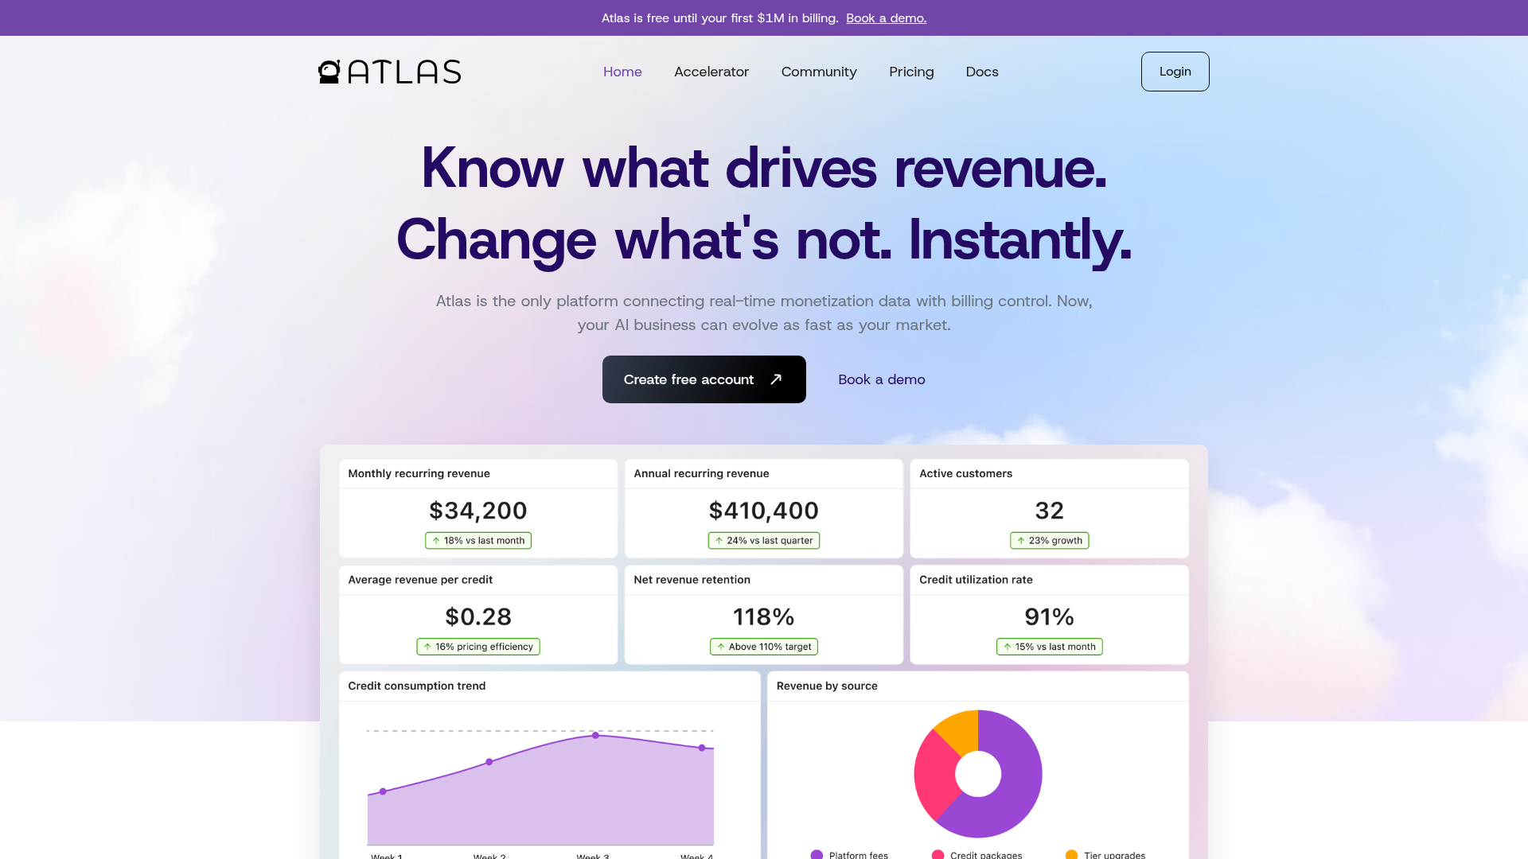Open Book a demo from the purple top banner
The height and width of the screenshot is (859, 1528).
(886, 17)
